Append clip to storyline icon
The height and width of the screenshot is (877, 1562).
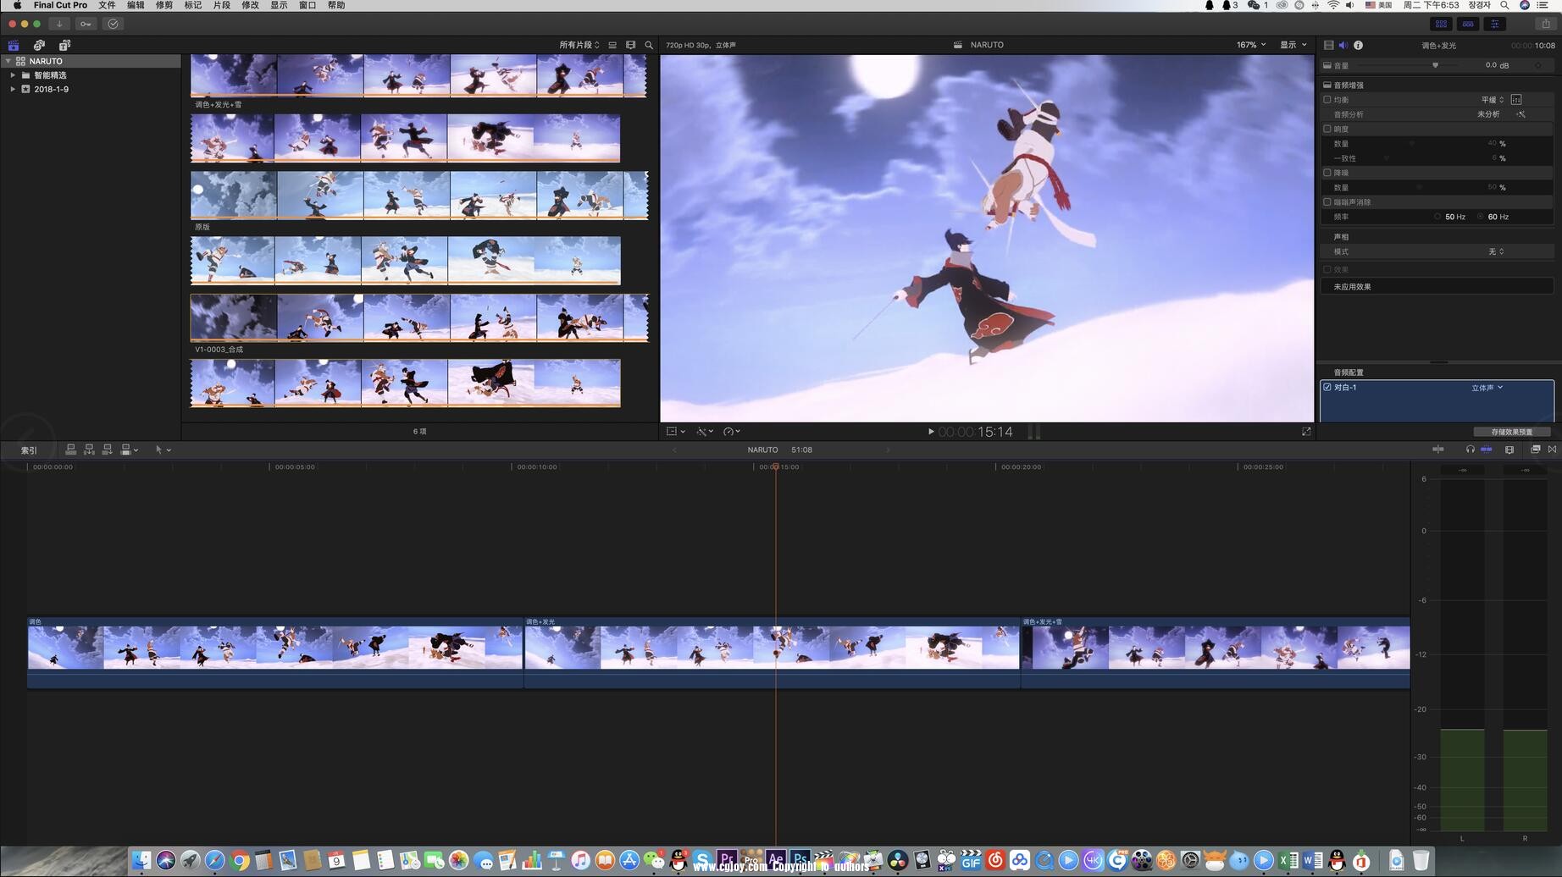pyautogui.click(x=108, y=450)
